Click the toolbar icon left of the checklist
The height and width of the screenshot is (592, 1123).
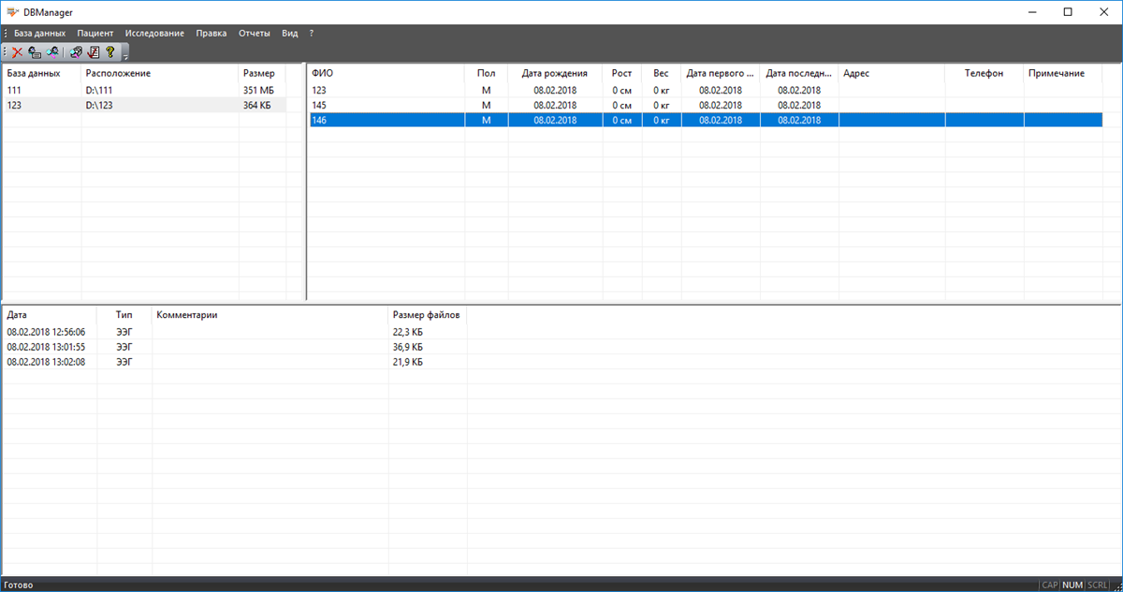click(x=76, y=52)
